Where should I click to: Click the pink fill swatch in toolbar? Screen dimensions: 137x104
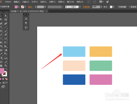2,71
